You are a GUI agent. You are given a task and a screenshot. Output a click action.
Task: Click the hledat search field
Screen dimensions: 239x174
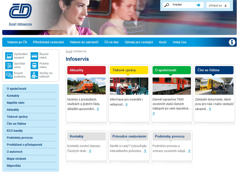click(183, 5)
